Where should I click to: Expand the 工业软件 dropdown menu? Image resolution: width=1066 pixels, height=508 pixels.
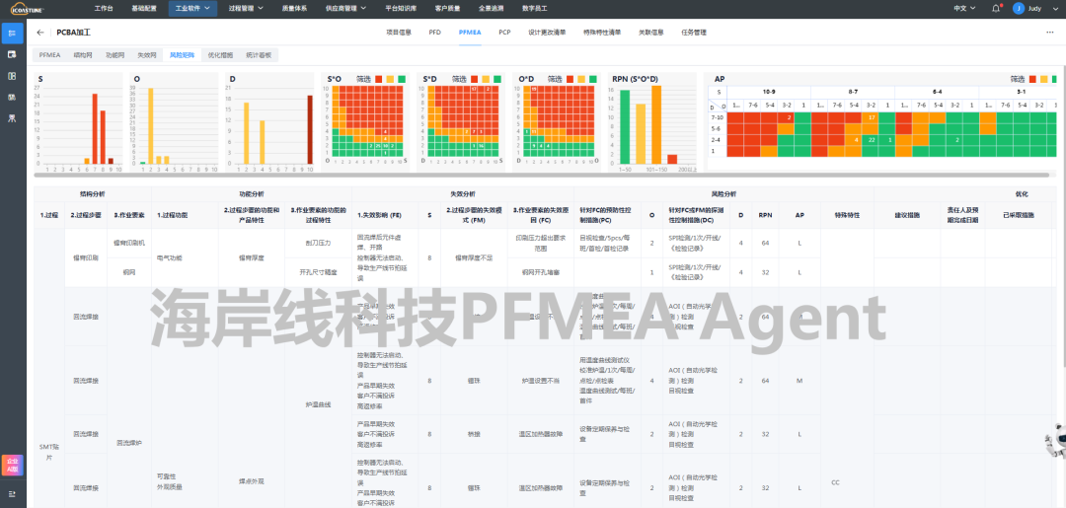[x=191, y=8]
